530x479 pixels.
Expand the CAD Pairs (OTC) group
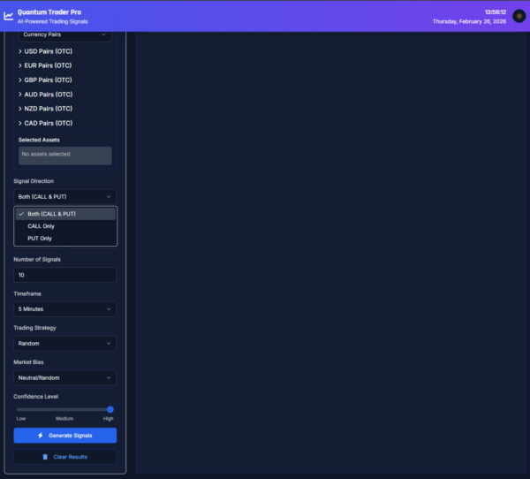coord(48,123)
